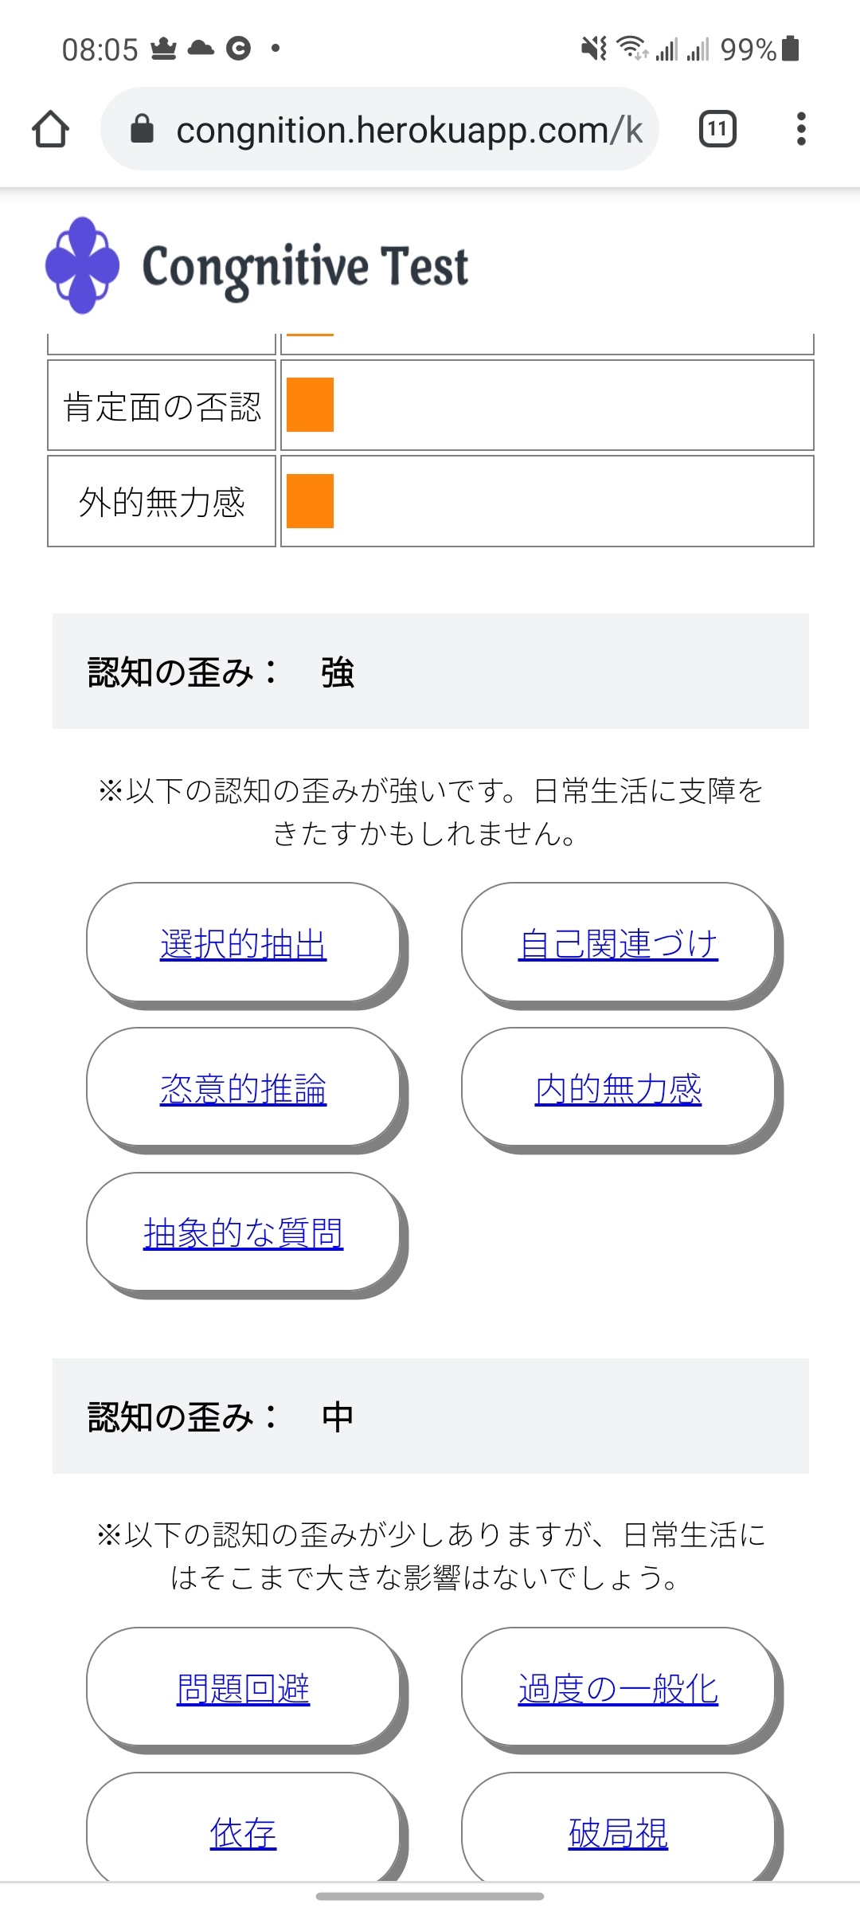Click orange bar in 肯定面の否認 row
Screen dimensions: 860x1912
310,405
